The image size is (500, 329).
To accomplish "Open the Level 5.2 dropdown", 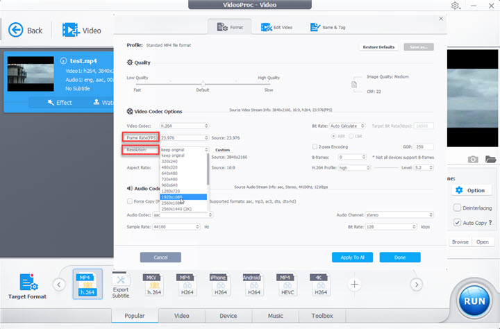I will pyautogui.click(x=424, y=168).
